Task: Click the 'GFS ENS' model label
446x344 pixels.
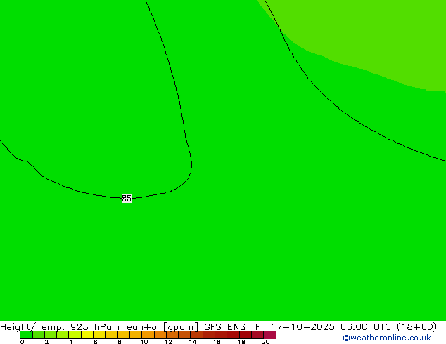Action: tap(224, 327)
